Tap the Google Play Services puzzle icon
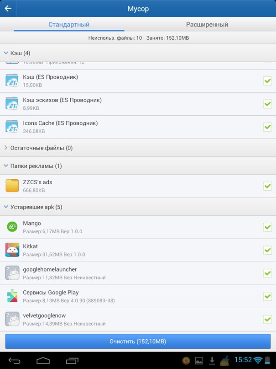Screen dimensions: 276x369 [12, 296]
